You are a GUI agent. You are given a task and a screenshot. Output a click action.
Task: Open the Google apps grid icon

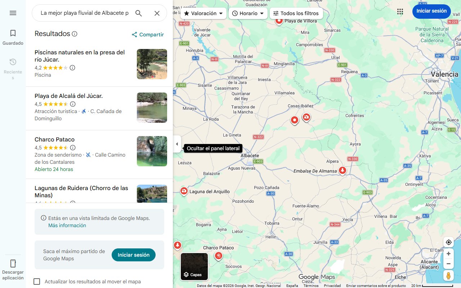click(x=400, y=11)
